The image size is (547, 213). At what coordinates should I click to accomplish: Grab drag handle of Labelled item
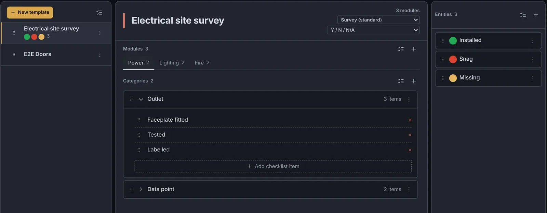coord(138,150)
